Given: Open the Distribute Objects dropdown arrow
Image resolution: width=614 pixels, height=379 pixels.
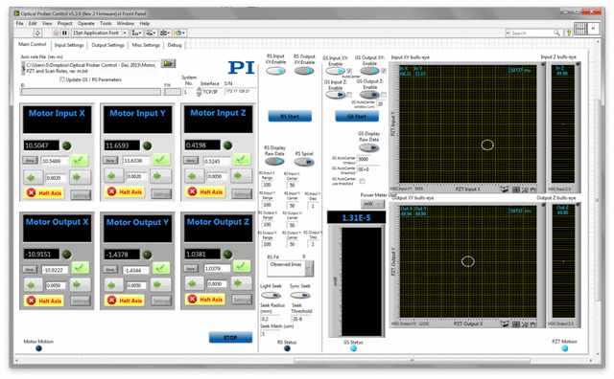Looking at the screenshot, I should coord(154,33).
